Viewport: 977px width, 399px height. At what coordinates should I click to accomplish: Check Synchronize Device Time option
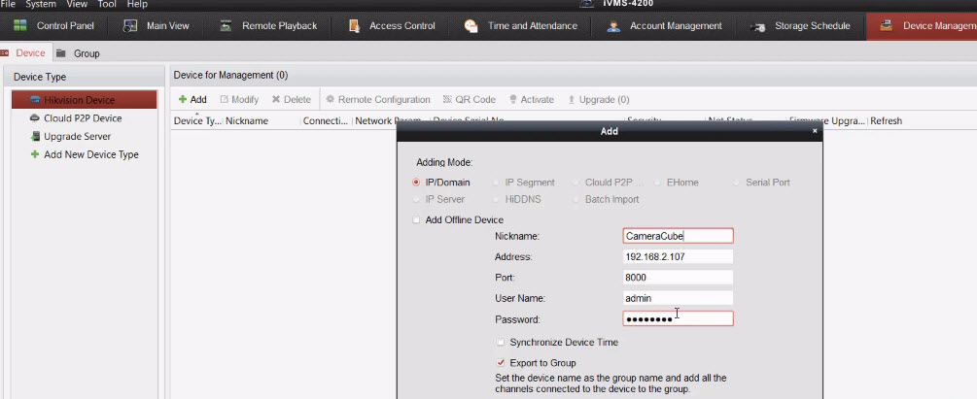[501, 343]
